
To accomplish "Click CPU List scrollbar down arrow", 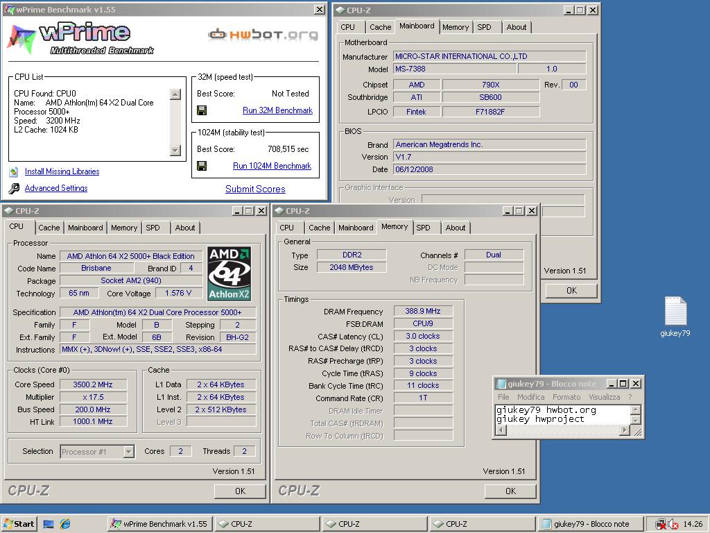I will [175, 150].
